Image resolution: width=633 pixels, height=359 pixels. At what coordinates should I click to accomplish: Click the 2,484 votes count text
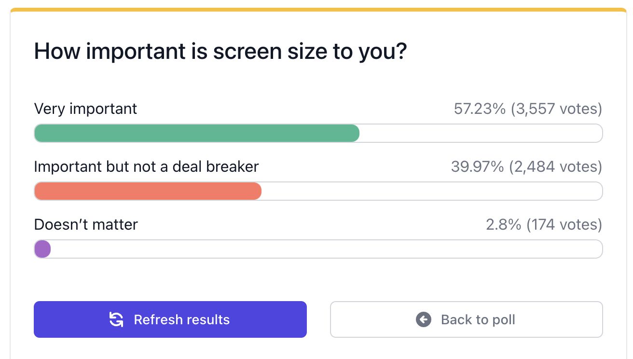coord(555,166)
